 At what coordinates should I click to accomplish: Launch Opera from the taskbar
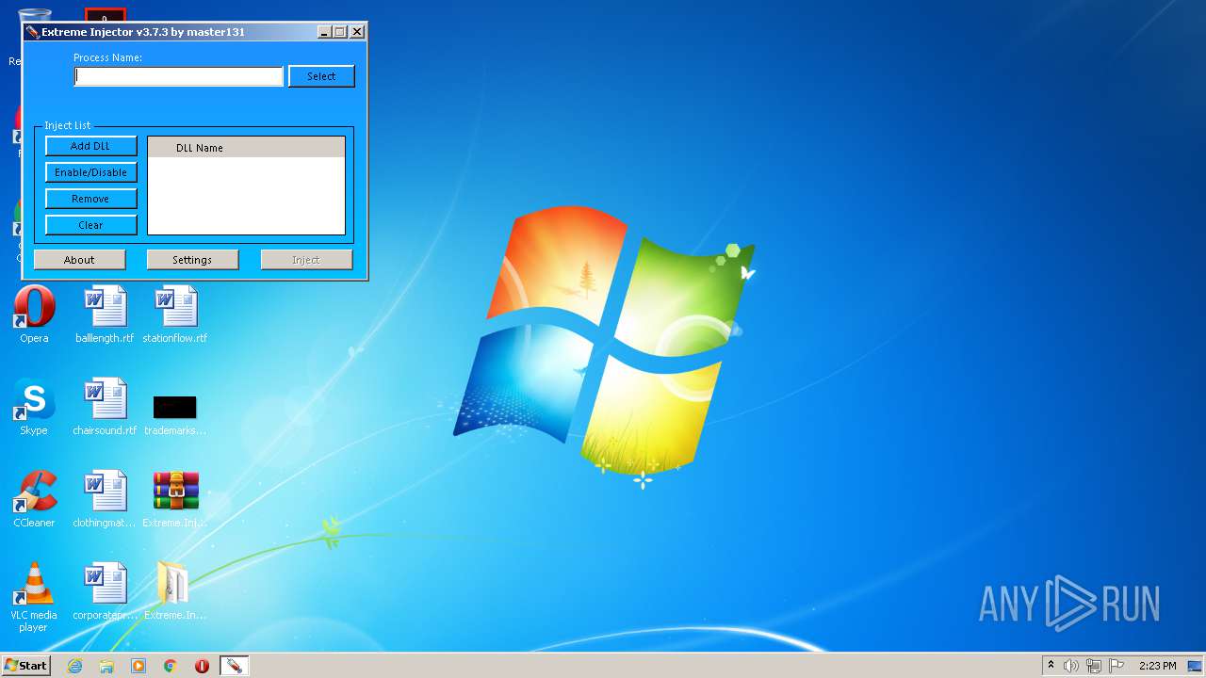click(202, 666)
